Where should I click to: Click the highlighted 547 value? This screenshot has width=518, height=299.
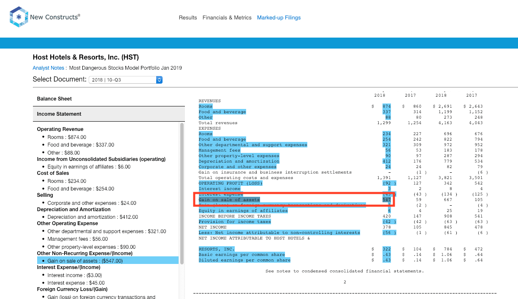tap(387, 200)
